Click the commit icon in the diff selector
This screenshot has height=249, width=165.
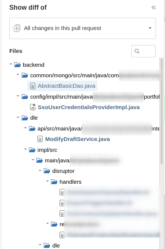[x=17, y=28]
